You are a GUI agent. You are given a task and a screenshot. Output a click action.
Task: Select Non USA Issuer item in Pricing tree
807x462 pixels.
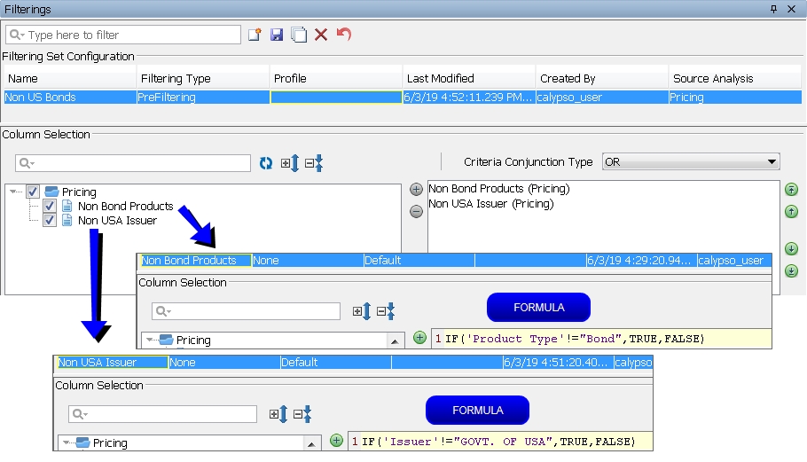117,220
